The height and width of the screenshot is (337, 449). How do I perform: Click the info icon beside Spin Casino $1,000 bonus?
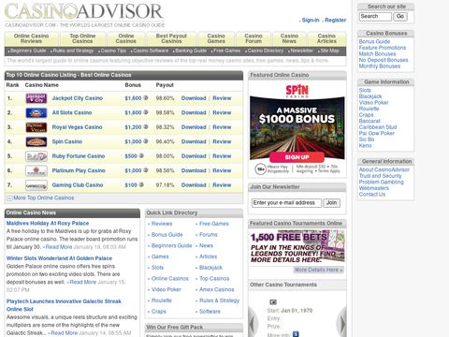click(x=146, y=141)
